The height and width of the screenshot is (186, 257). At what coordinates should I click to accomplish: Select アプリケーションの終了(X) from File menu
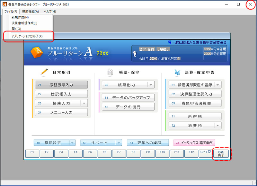click(27, 36)
